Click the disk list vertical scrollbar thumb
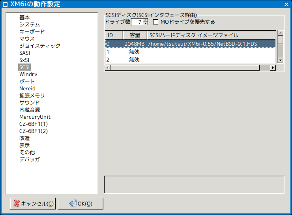The height and width of the screenshot is (215, 292). click(x=280, y=40)
